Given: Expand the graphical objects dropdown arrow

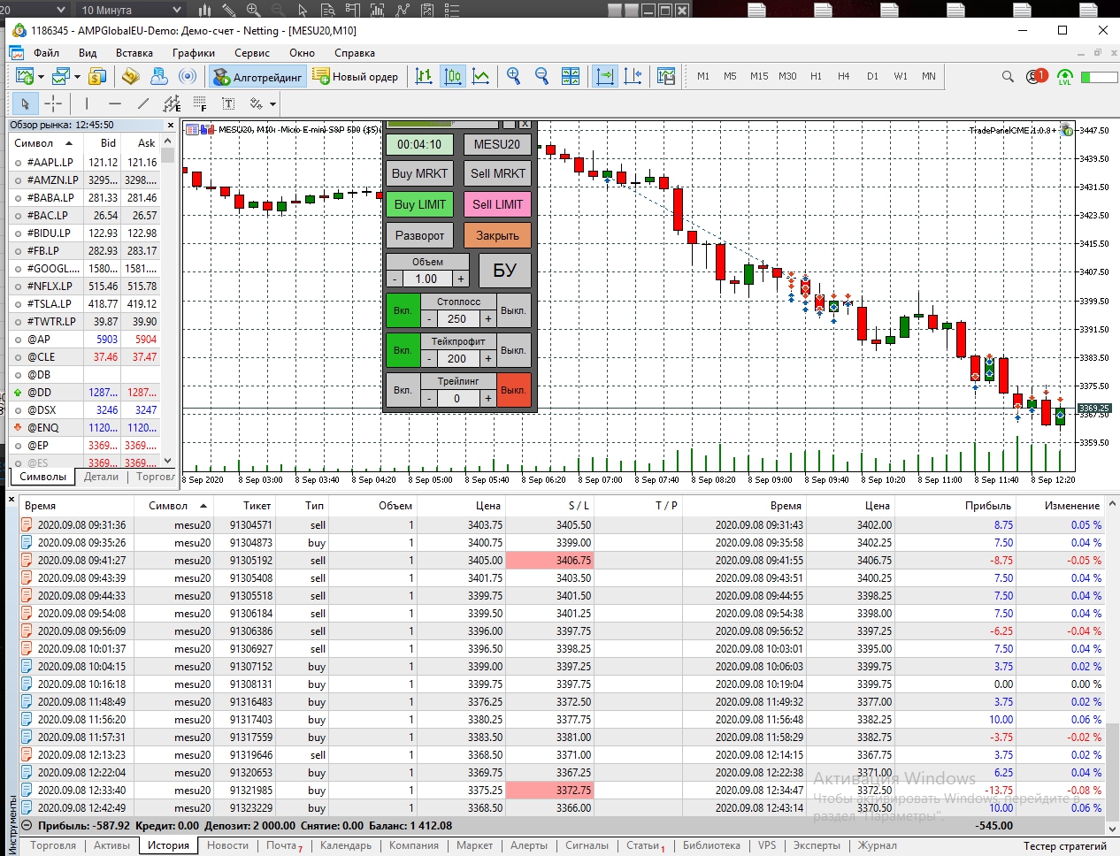Looking at the screenshot, I should pos(273,103).
